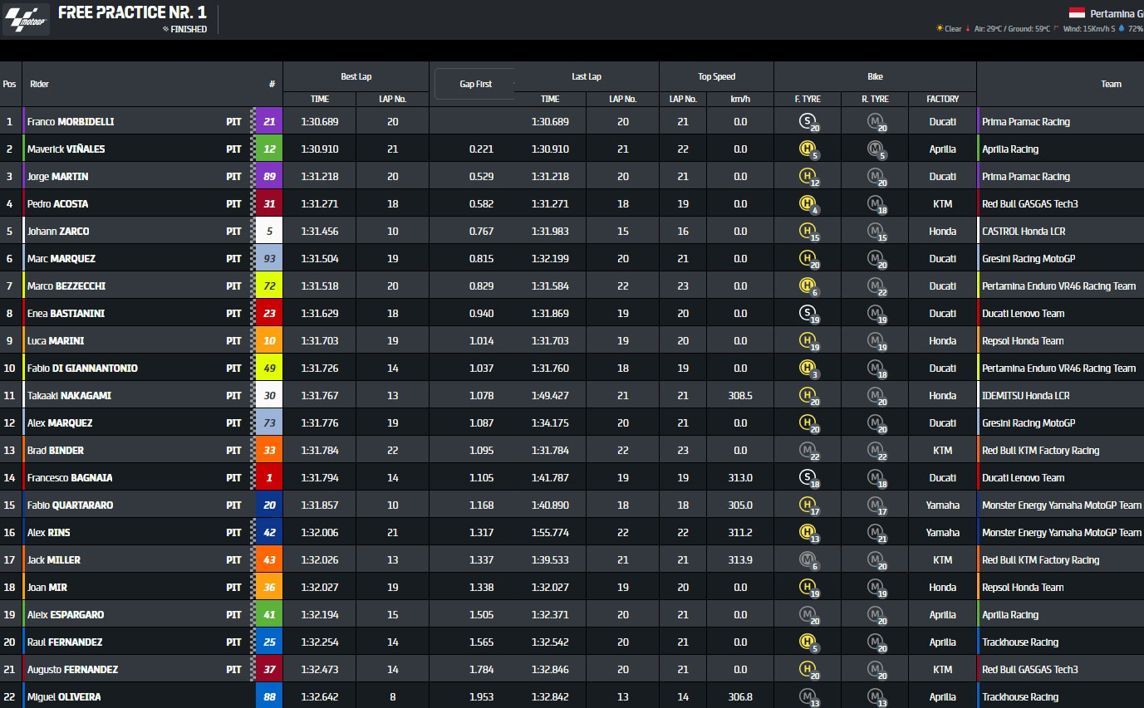Click the sun icon beside Clear
This screenshot has height=708, width=1144.
coord(940,28)
